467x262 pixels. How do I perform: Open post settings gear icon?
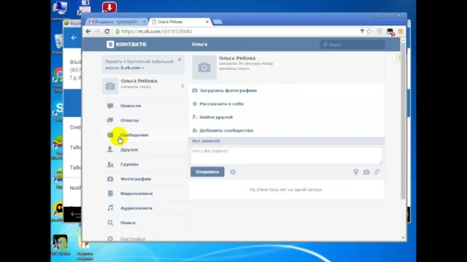pyautogui.click(x=233, y=172)
